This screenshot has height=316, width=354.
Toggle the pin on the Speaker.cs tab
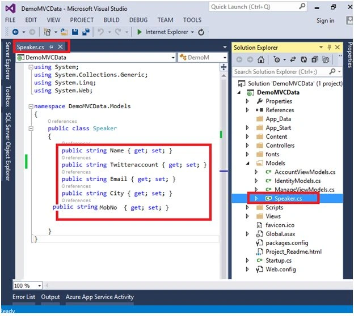(x=51, y=47)
